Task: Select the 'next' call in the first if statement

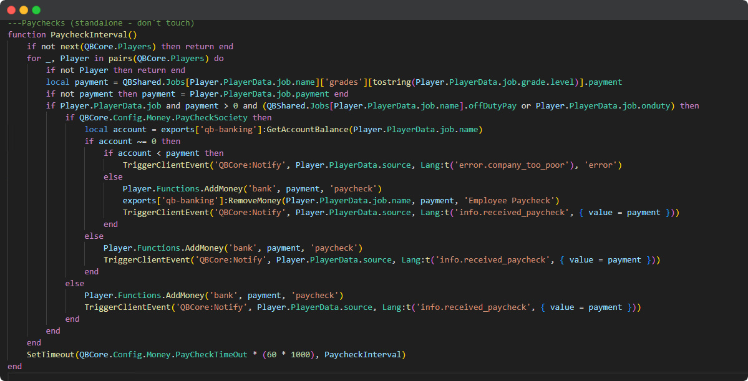Action: pyautogui.click(x=70, y=47)
